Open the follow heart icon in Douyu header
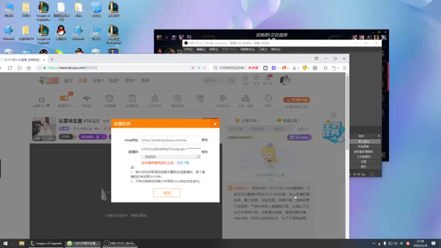Screen dimensions: 441x248 (x=256, y=78)
